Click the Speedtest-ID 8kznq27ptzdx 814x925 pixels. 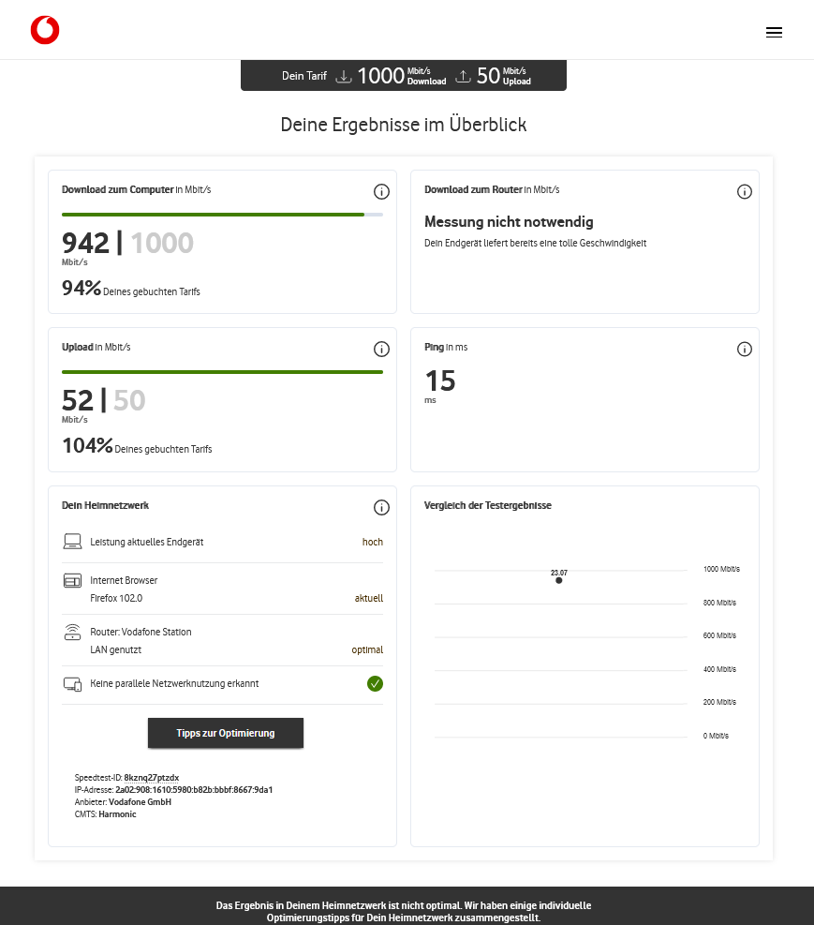tap(151, 778)
